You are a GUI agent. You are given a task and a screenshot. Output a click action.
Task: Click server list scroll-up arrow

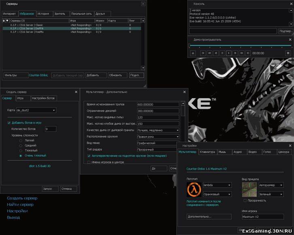143,21
